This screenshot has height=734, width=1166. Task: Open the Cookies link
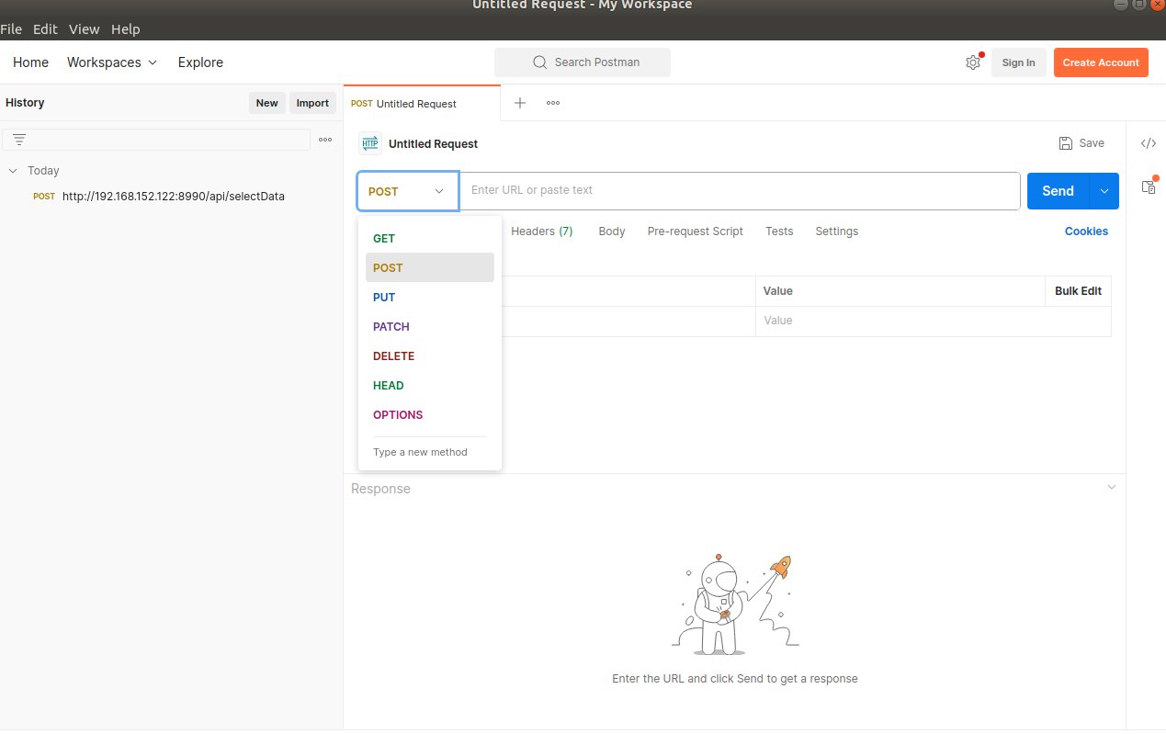point(1086,231)
